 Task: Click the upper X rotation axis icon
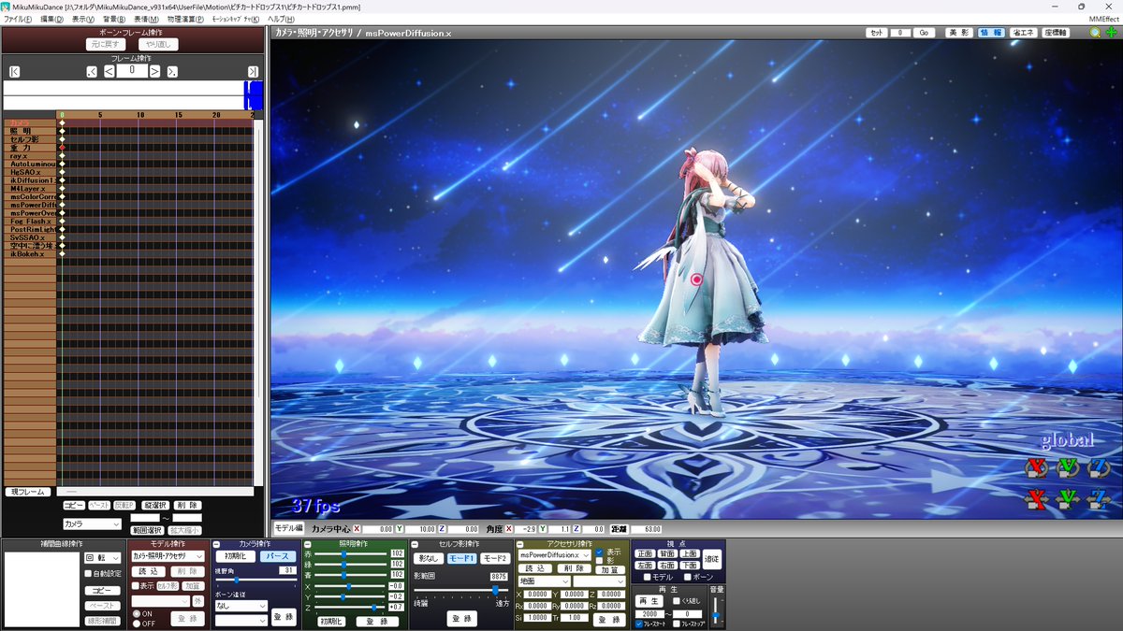click(1034, 466)
